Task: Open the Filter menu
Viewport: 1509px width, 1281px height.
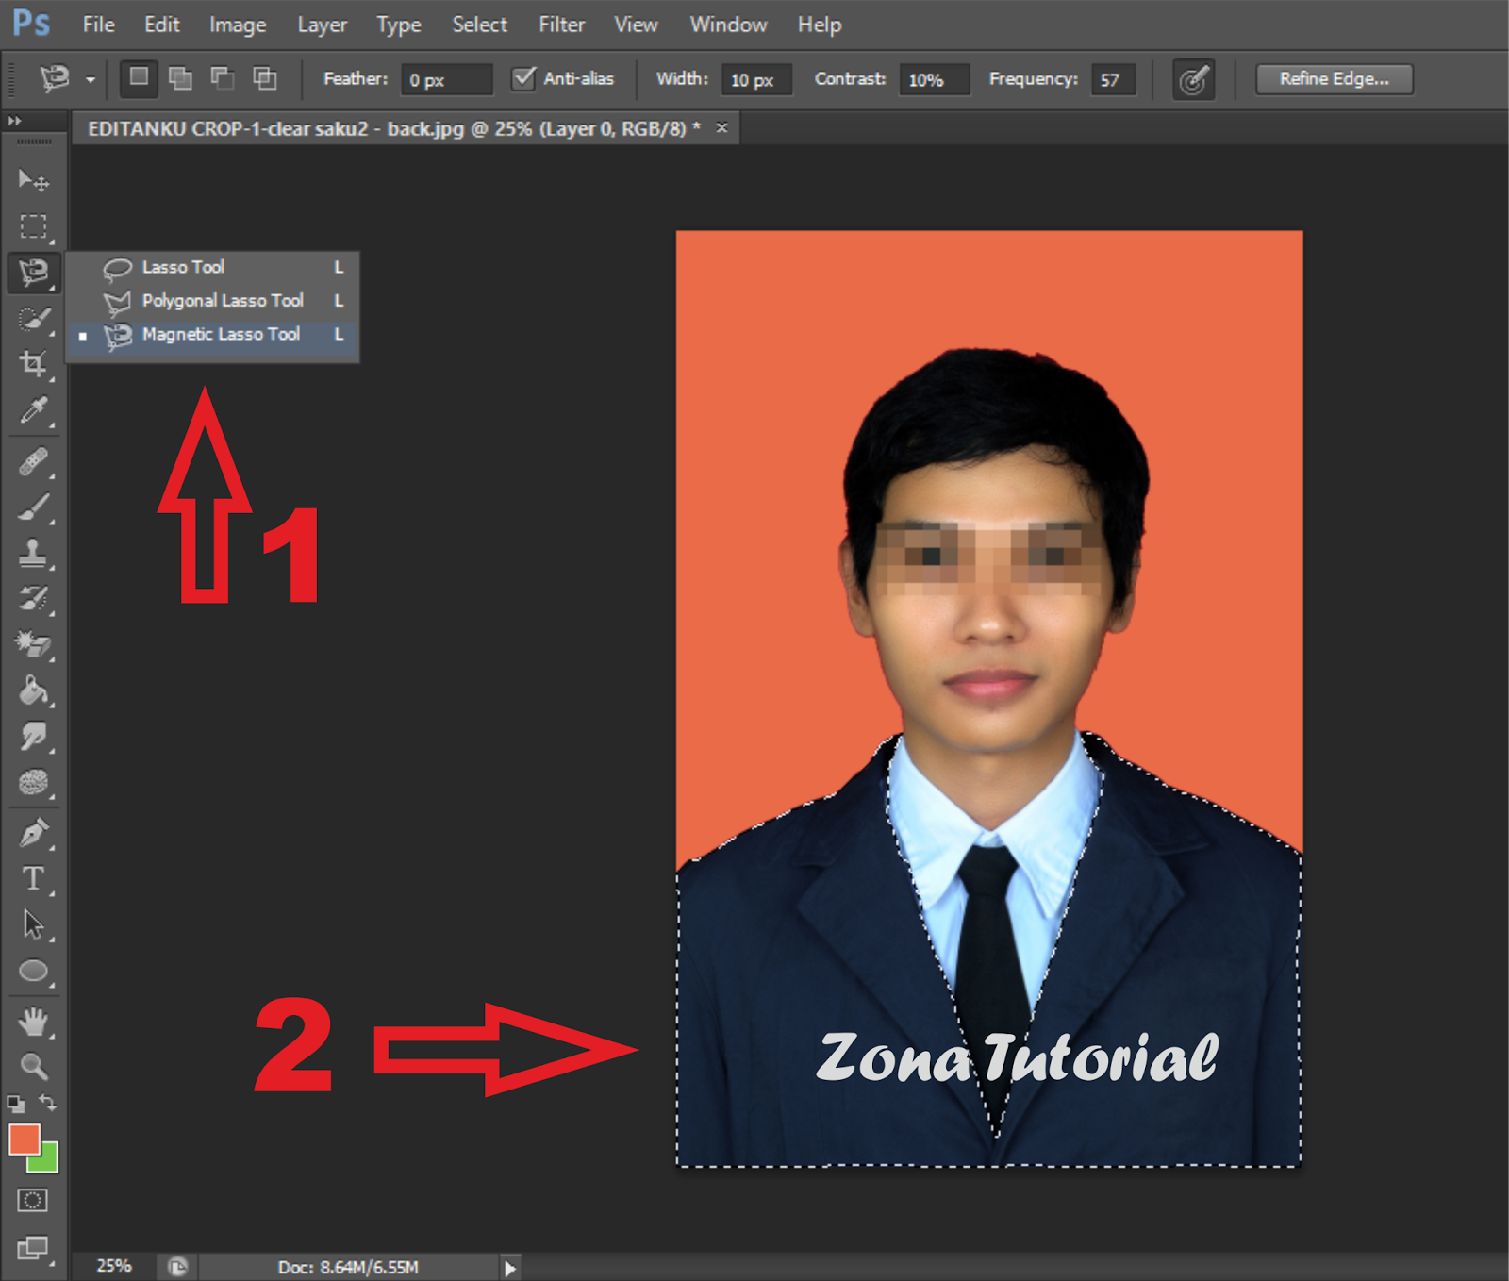Action: click(562, 25)
